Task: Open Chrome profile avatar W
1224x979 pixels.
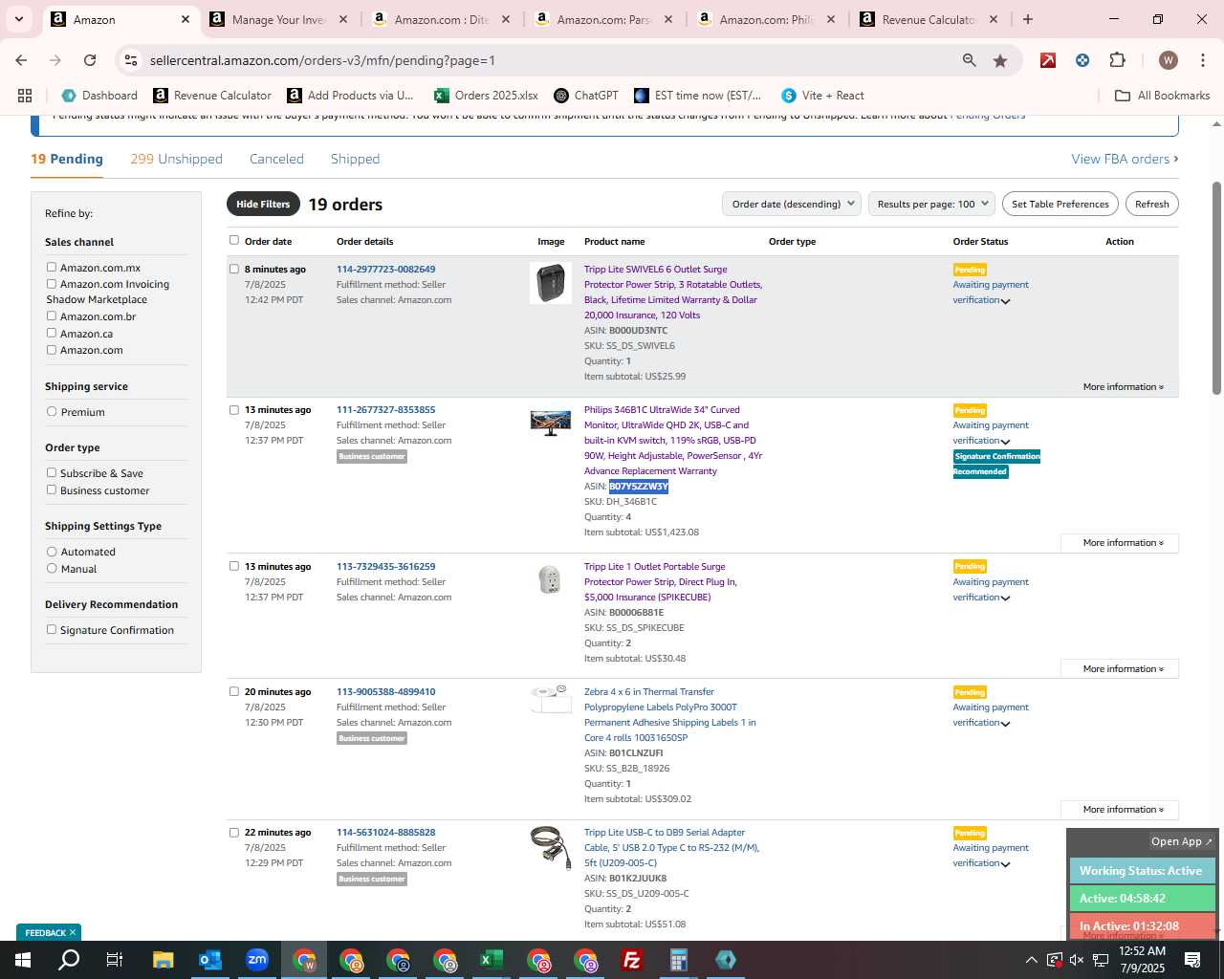Action: [x=1168, y=60]
